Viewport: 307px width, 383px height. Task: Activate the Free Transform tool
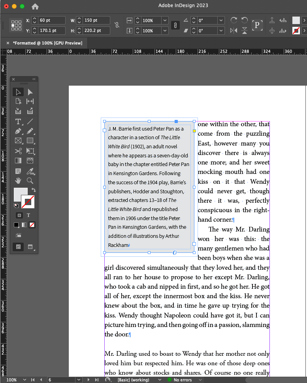[30, 151]
